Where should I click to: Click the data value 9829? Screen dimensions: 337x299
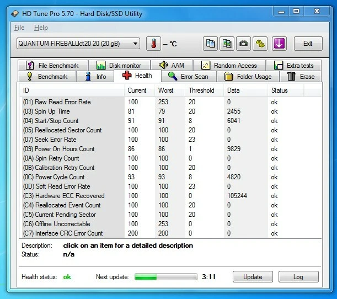point(234,149)
